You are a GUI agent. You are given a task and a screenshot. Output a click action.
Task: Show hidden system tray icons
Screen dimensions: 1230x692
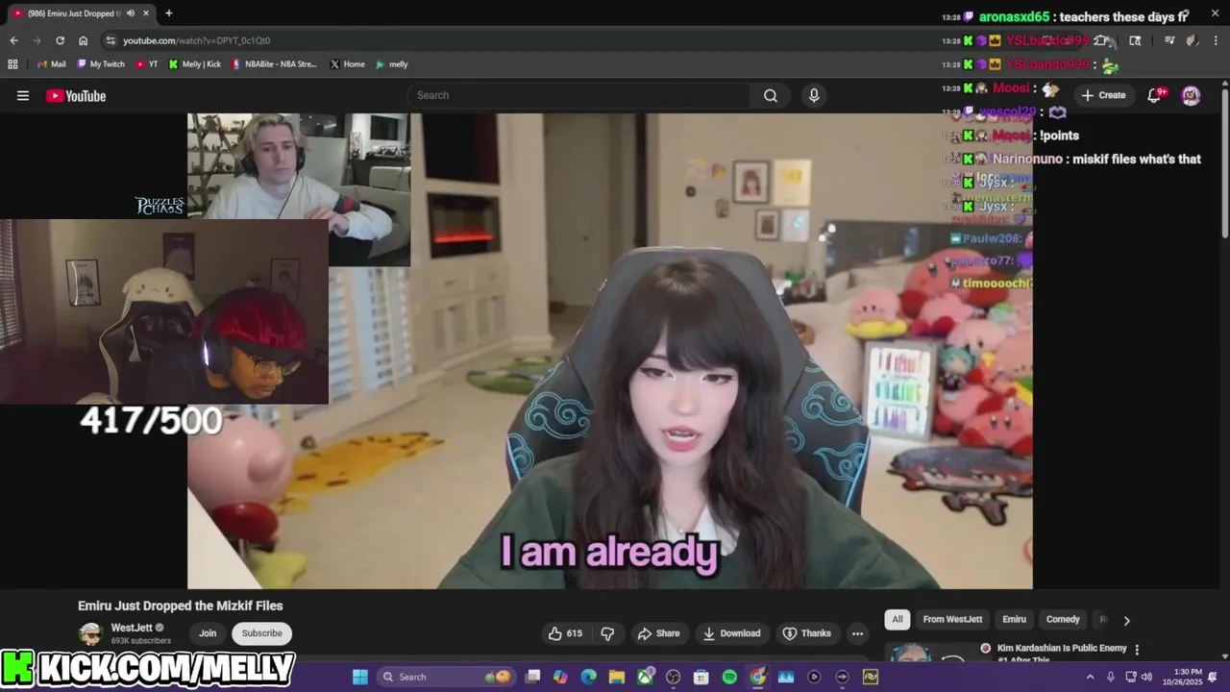(x=1090, y=677)
